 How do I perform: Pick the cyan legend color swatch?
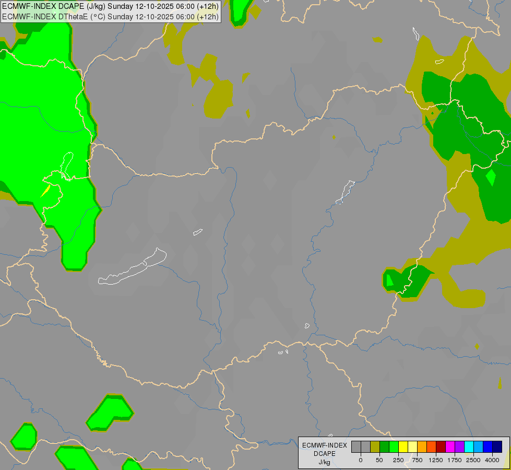click(x=469, y=446)
